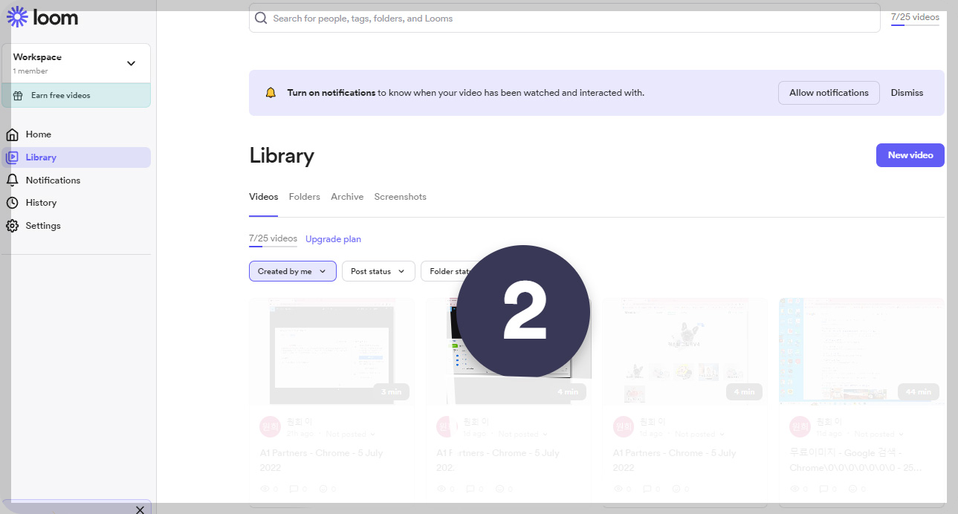The width and height of the screenshot is (958, 514).
Task: Open the video thumbnail marked 44 min
Action: click(861, 351)
